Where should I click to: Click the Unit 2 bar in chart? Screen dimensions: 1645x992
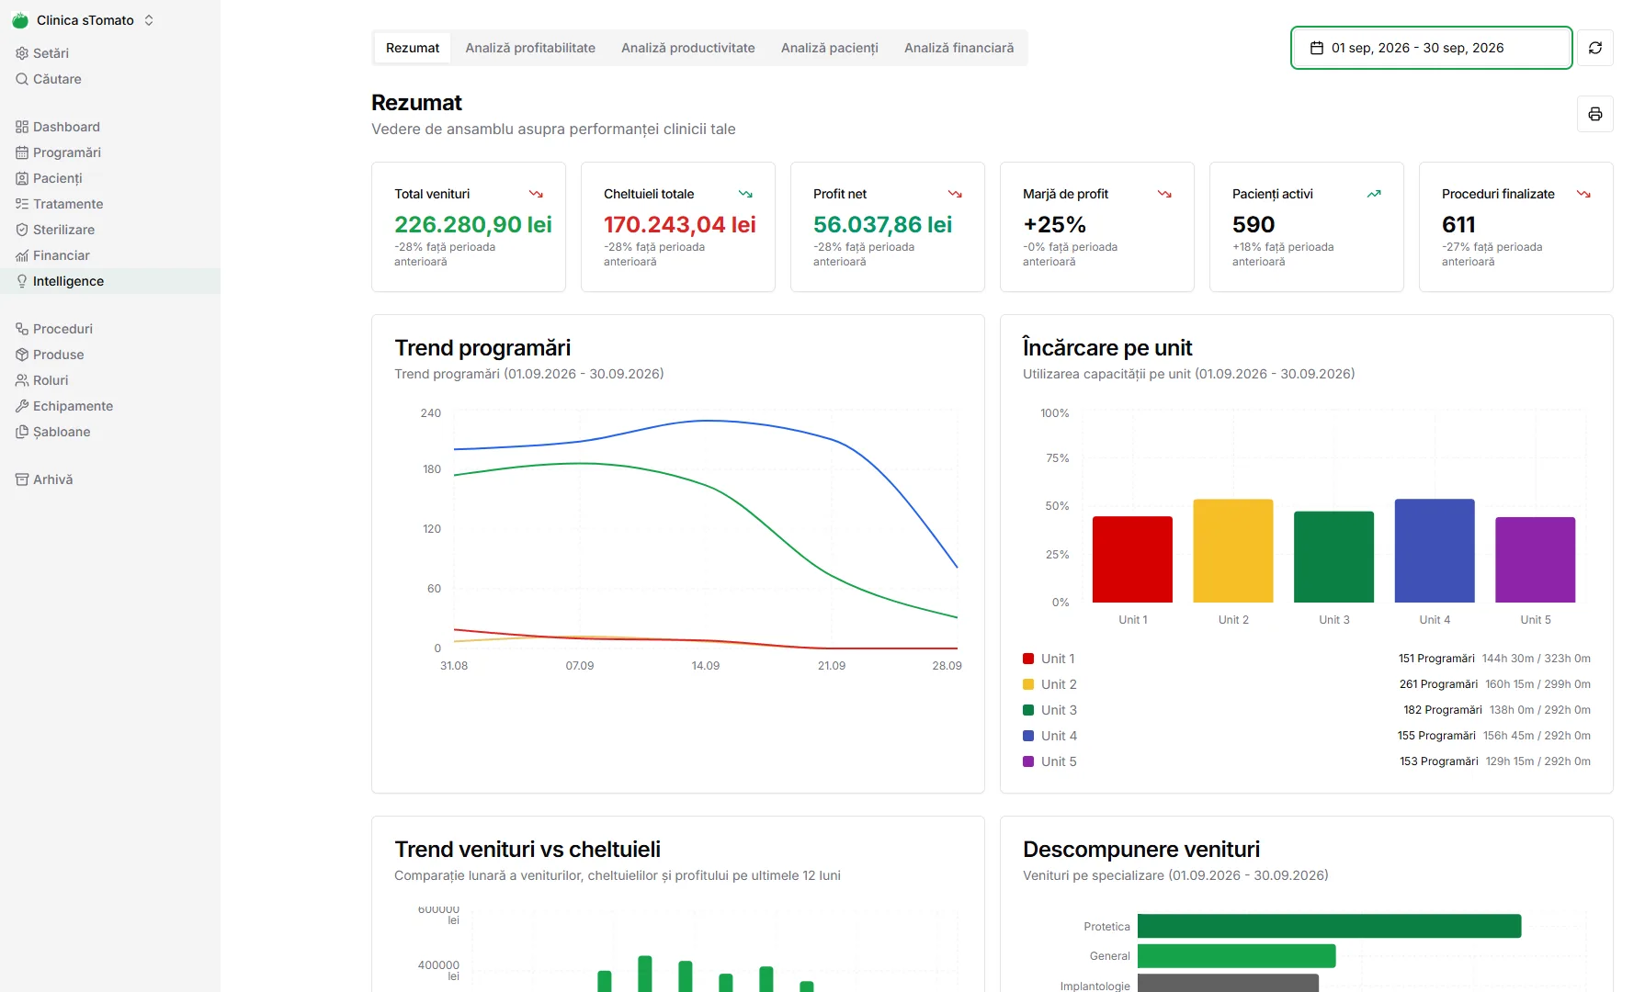1233,551
